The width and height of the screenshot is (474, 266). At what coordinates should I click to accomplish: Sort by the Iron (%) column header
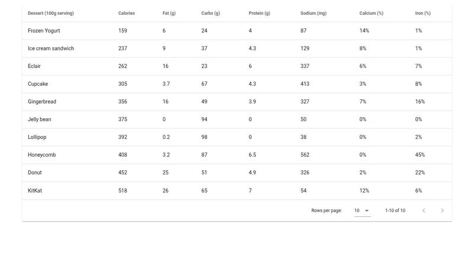click(x=422, y=13)
